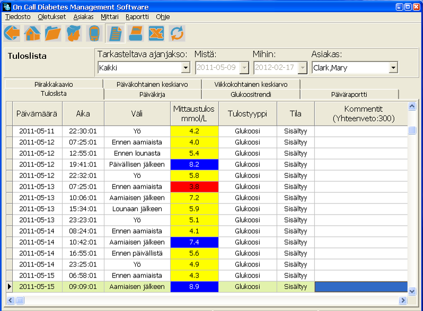The height and width of the screenshot is (311, 423).
Task: Click the 5.4 result value
Action: (194, 154)
